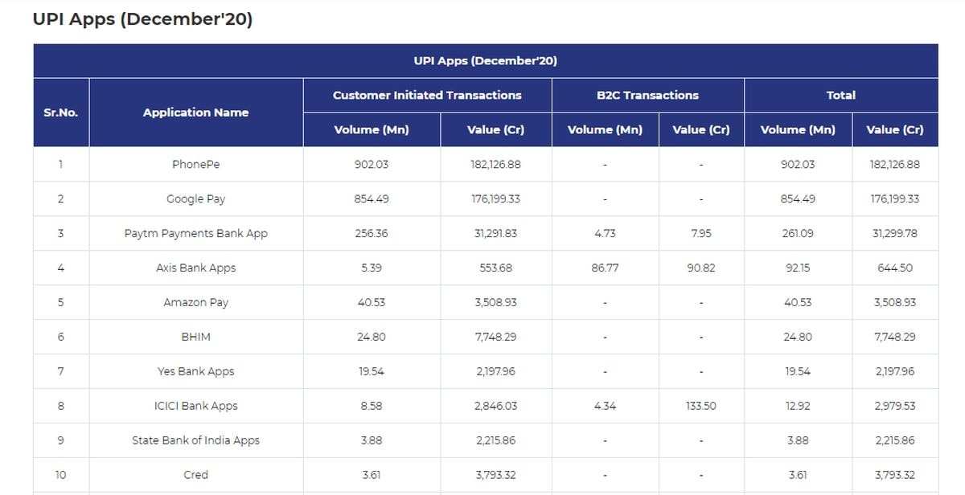
Task: Select the Sr.No. column header
Action: (x=61, y=112)
